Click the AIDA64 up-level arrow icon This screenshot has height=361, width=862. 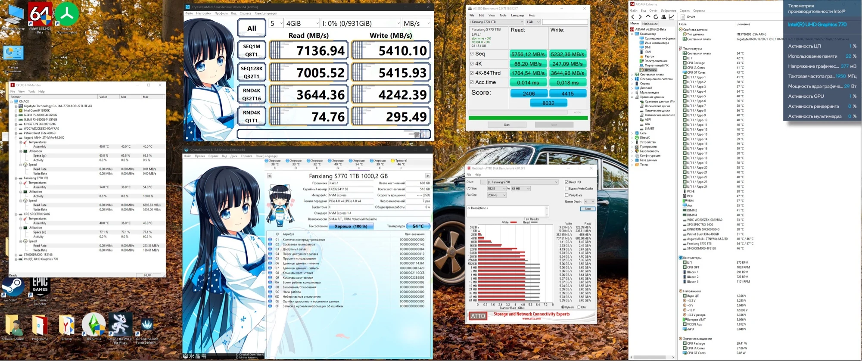pos(648,17)
